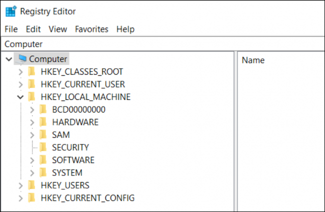Open the View menu

[58, 29]
